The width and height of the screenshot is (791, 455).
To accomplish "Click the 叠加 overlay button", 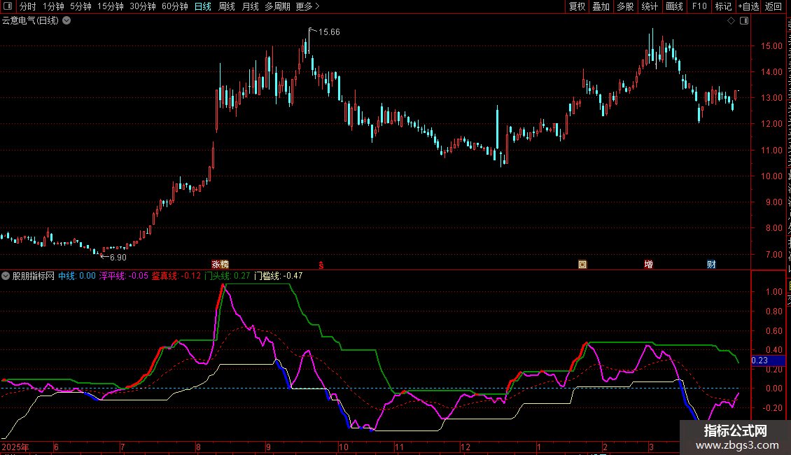I will coord(601,6).
